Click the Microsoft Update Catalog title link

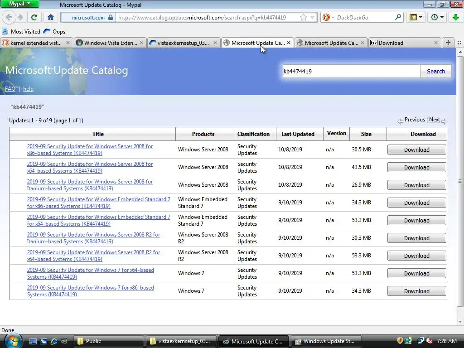point(67,70)
